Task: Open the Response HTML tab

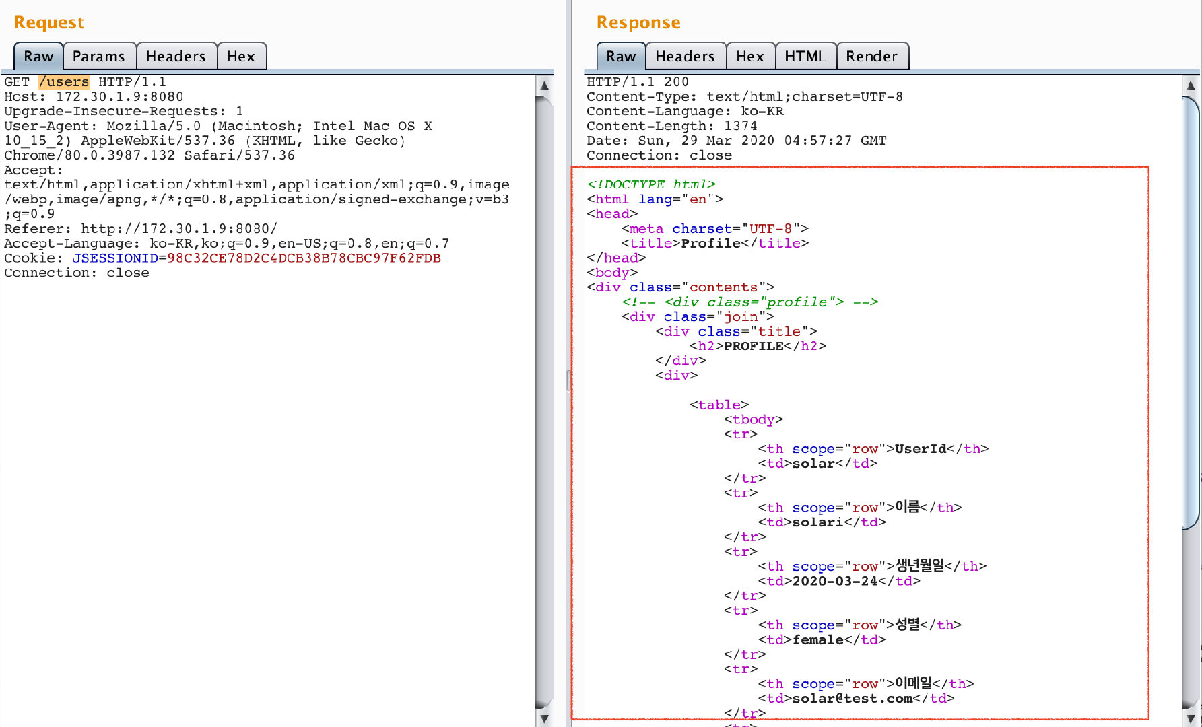Action: tap(805, 56)
